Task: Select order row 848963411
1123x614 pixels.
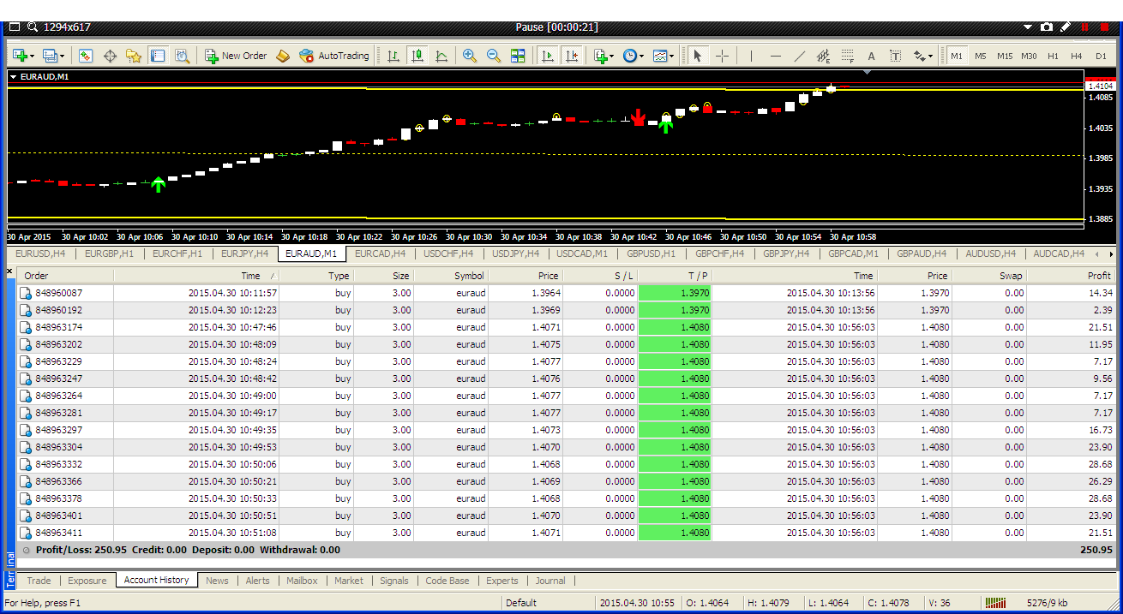Action: click(x=567, y=533)
